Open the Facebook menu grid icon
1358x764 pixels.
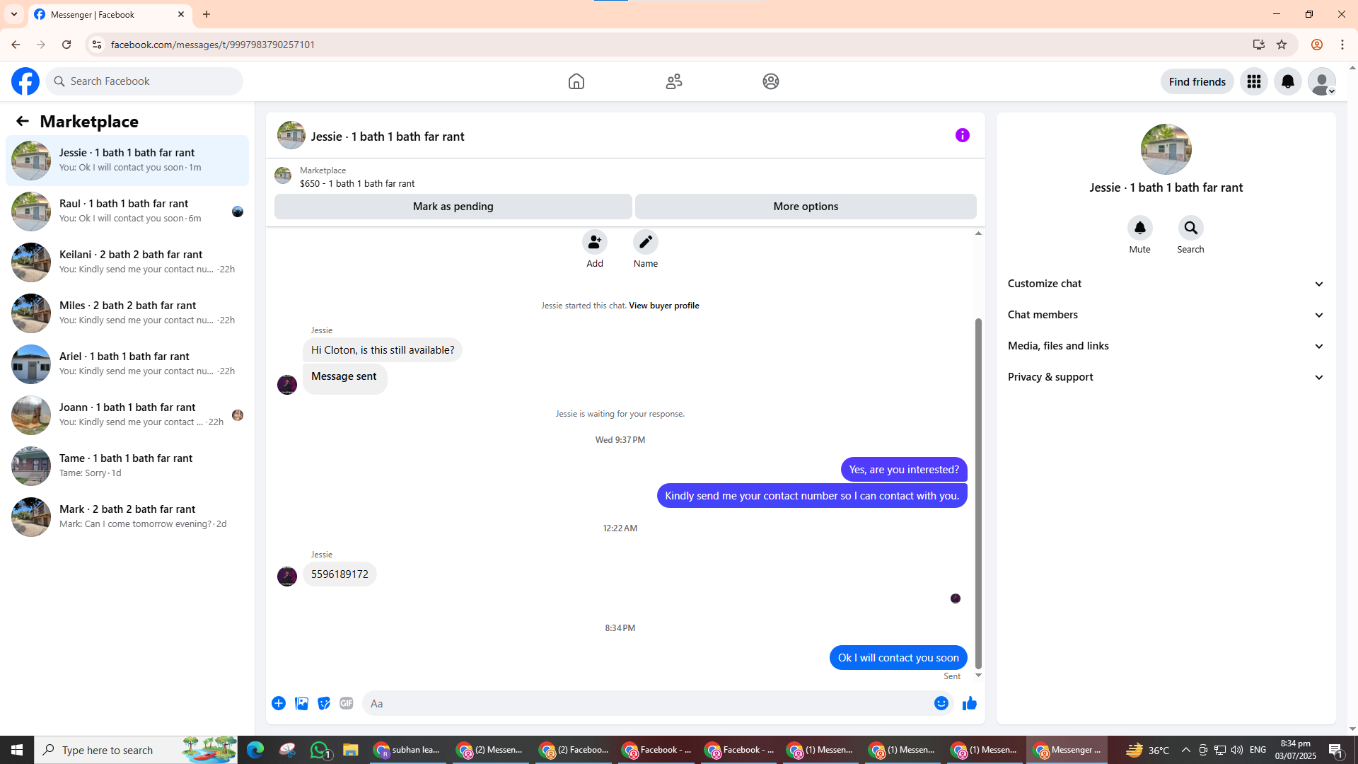1253,81
